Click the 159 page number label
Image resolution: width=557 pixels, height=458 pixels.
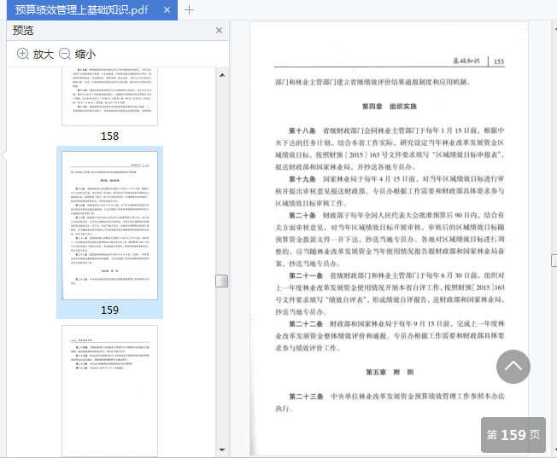click(109, 310)
